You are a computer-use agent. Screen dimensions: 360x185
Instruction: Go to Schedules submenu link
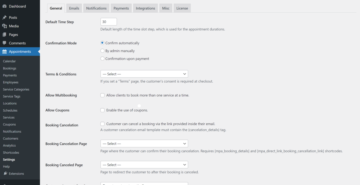click(x=10, y=110)
